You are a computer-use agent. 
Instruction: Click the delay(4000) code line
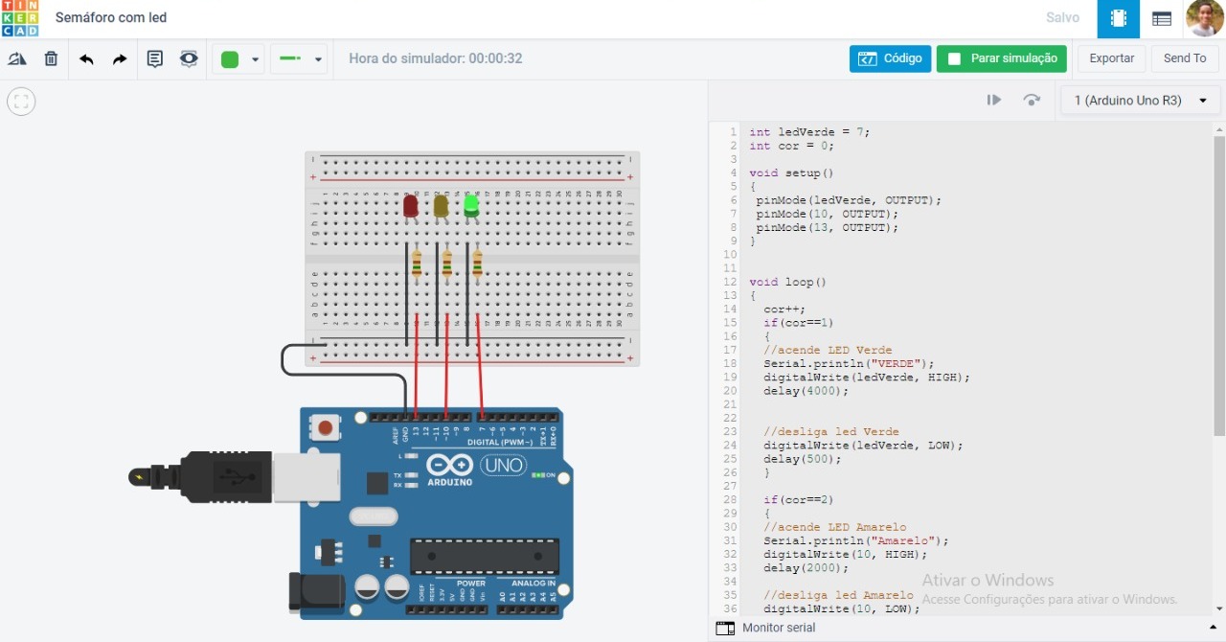(x=806, y=391)
